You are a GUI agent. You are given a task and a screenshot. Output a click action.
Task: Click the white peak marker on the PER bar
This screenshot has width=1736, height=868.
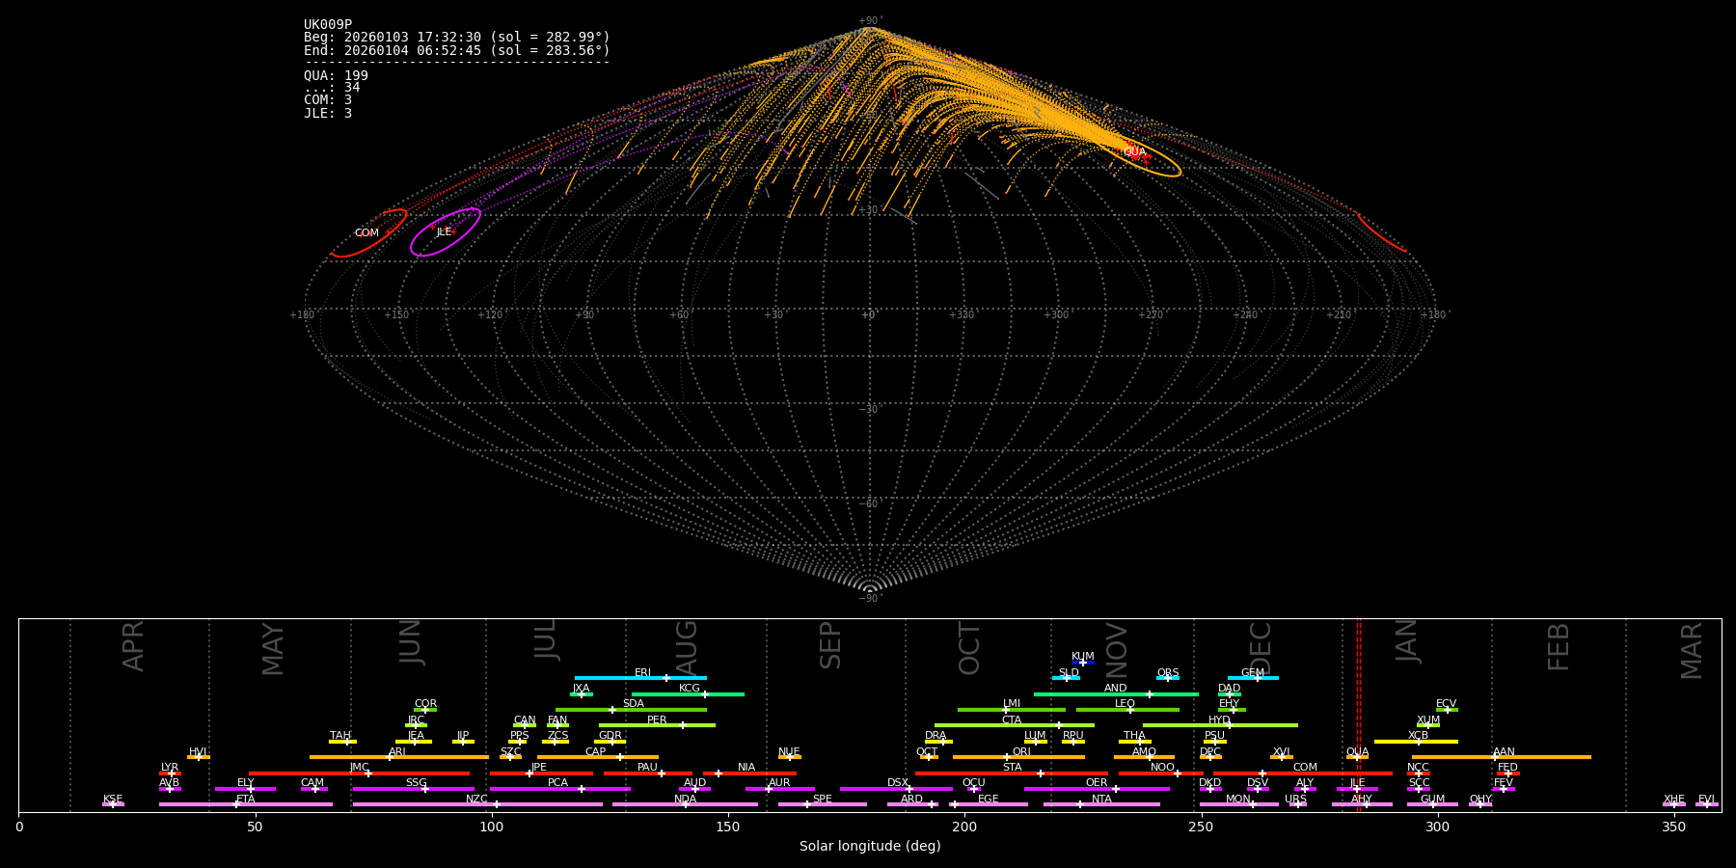click(x=683, y=725)
